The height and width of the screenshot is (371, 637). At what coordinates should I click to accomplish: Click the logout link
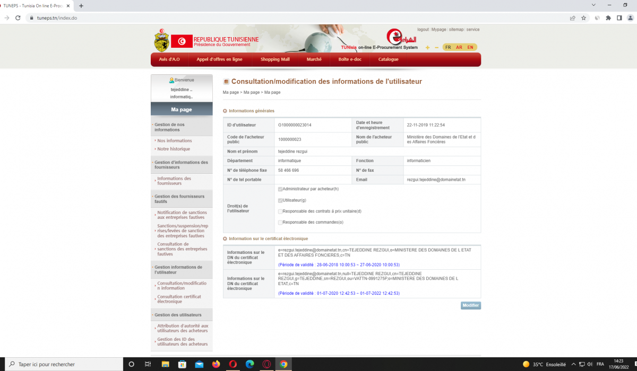point(423,30)
